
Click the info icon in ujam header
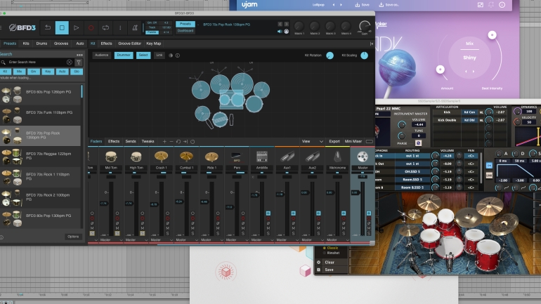pyautogui.click(x=502, y=5)
